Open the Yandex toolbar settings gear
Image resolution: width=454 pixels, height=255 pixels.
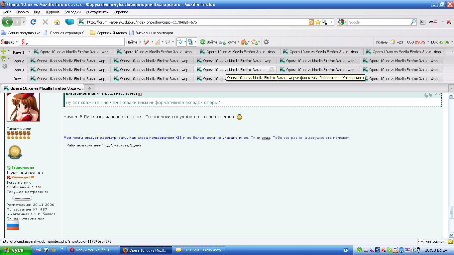(266, 42)
